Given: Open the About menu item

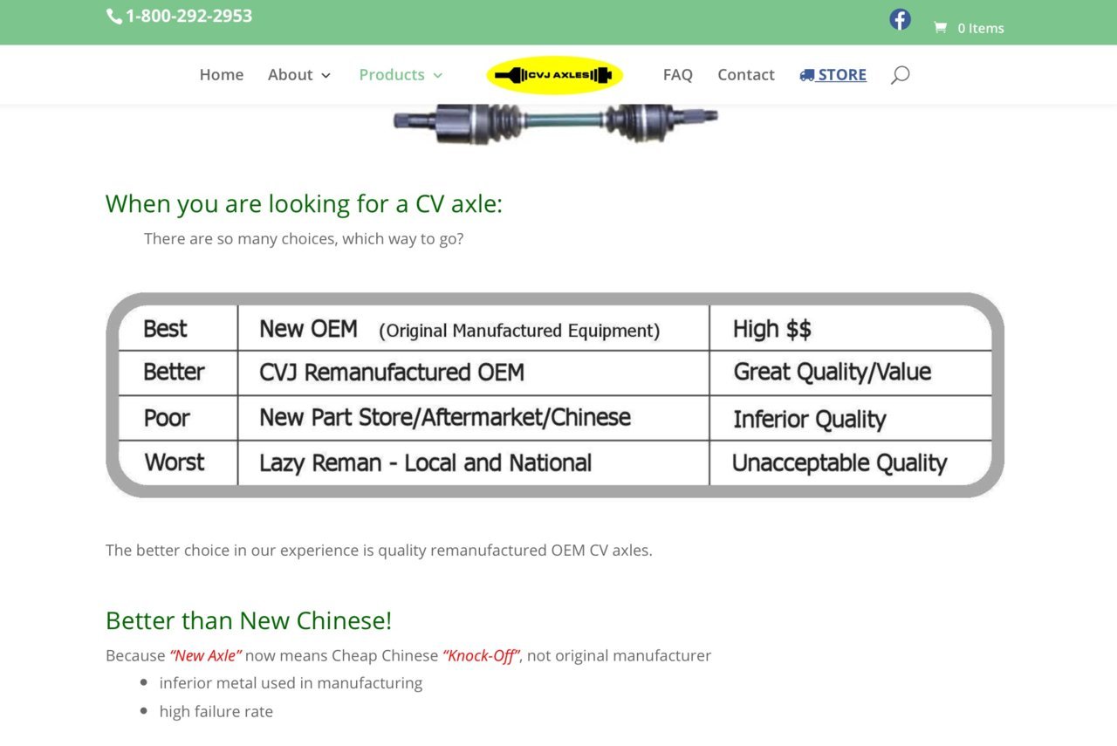Looking at the screenshot, I should [x=291, y=75].
